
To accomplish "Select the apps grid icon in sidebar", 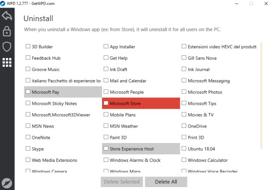I will [7, 62].
